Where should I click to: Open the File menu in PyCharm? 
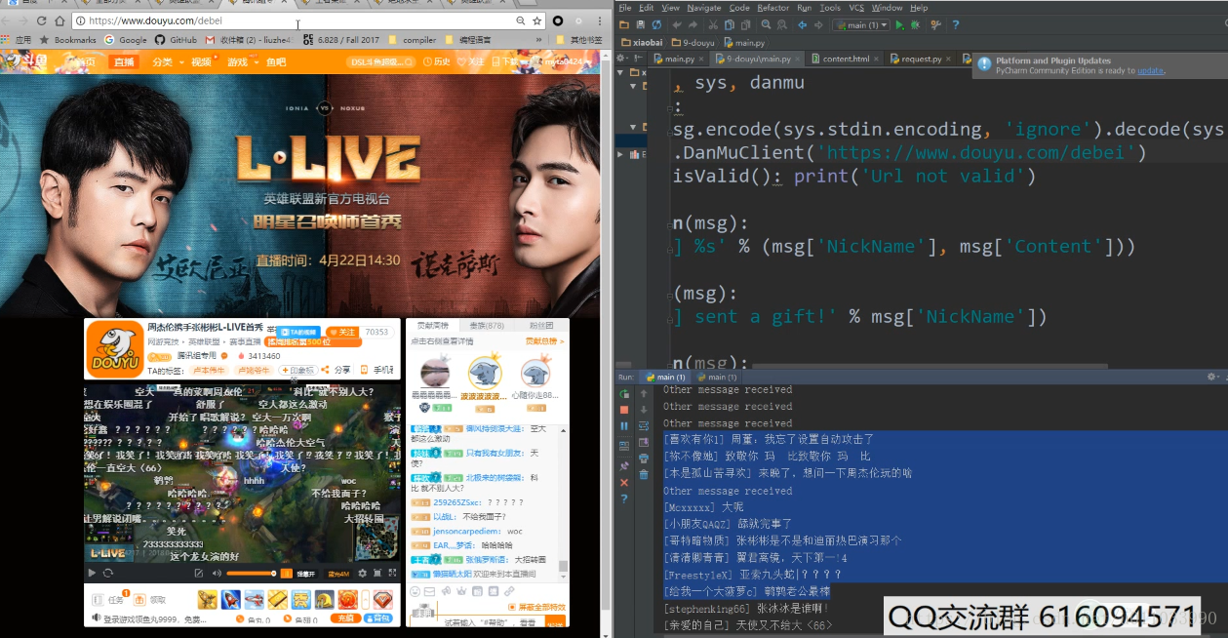click(624, 8)
